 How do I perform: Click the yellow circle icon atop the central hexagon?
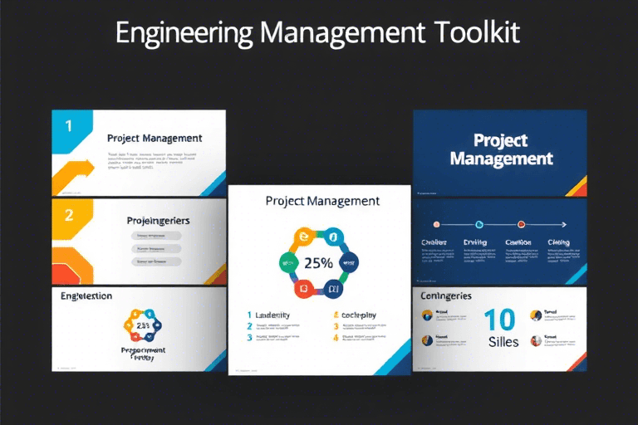click(x=304, y=238)
